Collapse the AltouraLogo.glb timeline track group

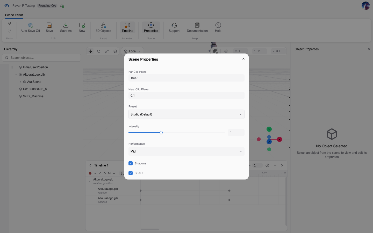click(x=90, y=181)
